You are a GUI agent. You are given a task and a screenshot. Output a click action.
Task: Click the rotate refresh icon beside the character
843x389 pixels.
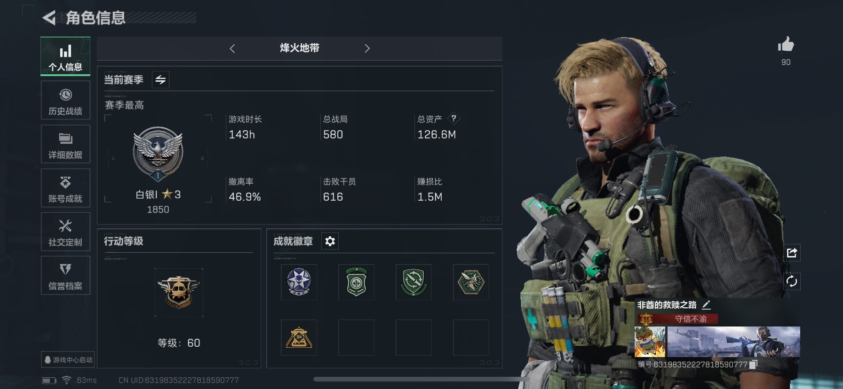coord(792,281)
